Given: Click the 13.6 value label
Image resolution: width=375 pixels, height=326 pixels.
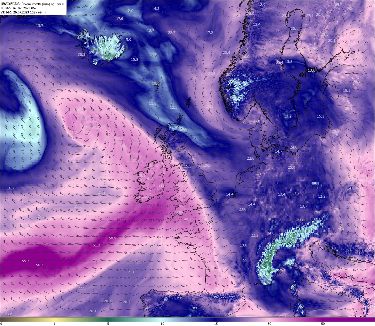Looking at the screenshot, I should pyautogui.click(x=311, y=70).
